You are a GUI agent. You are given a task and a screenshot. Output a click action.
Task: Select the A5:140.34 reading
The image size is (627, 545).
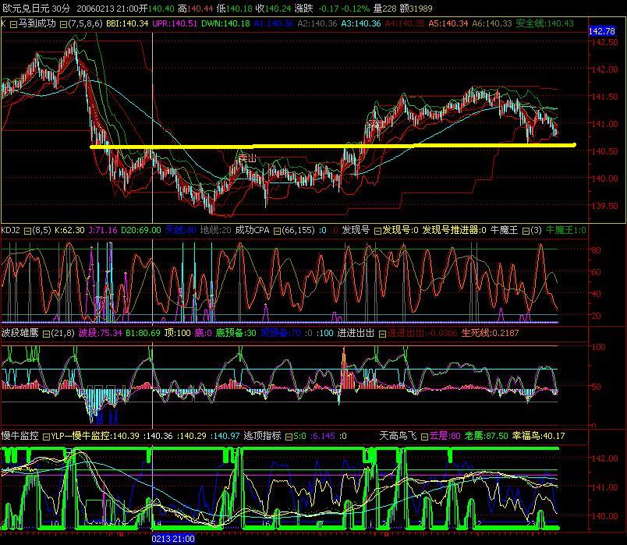pos(448,23)
